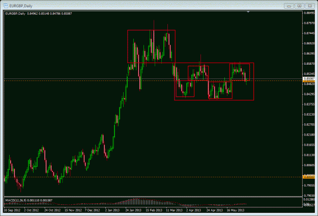Click the 0.80605 price scale label
This screenshot has height=216, width=318.
coord(309,165)
